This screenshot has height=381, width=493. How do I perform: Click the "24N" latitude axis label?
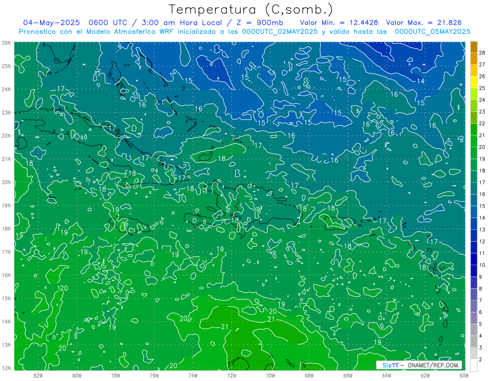(x=6, y=89)
